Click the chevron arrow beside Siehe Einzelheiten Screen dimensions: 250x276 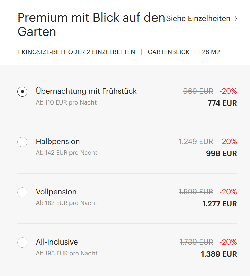coord(236,19)
